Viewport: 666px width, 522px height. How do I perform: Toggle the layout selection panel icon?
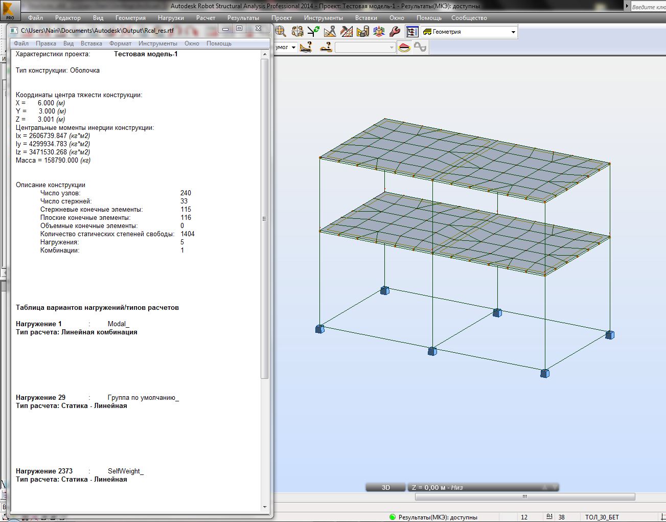[412, 32]
